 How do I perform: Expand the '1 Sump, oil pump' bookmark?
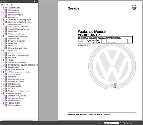click(x=4, y=53)
